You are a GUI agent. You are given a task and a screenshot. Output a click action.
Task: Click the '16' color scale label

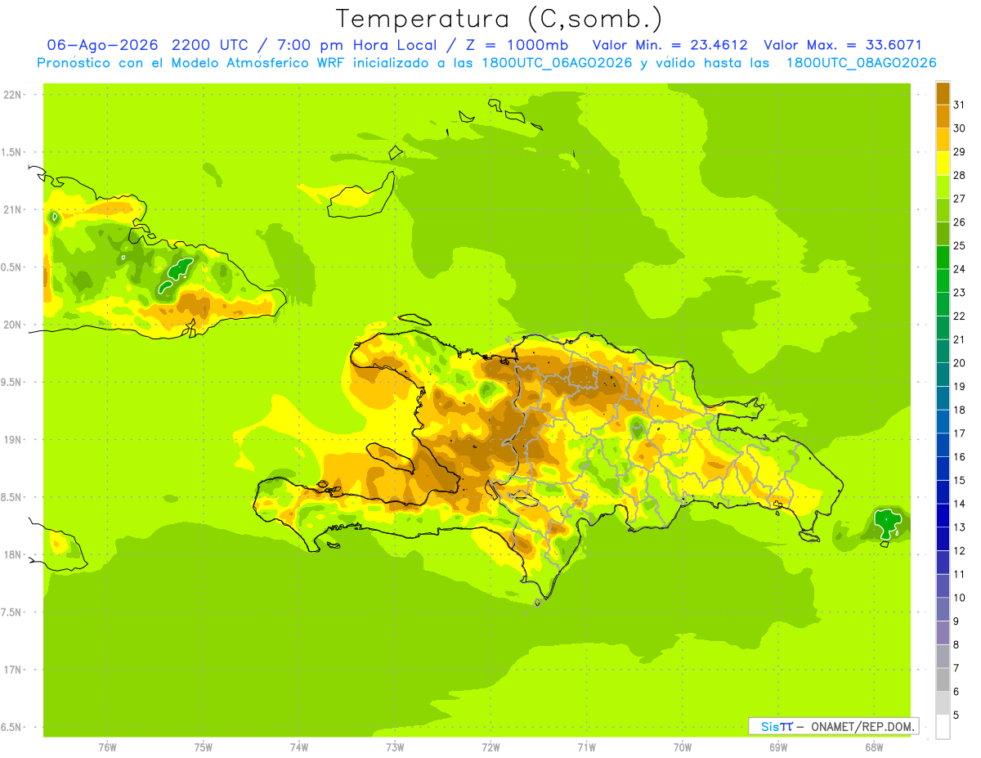(x=960, y=457)
